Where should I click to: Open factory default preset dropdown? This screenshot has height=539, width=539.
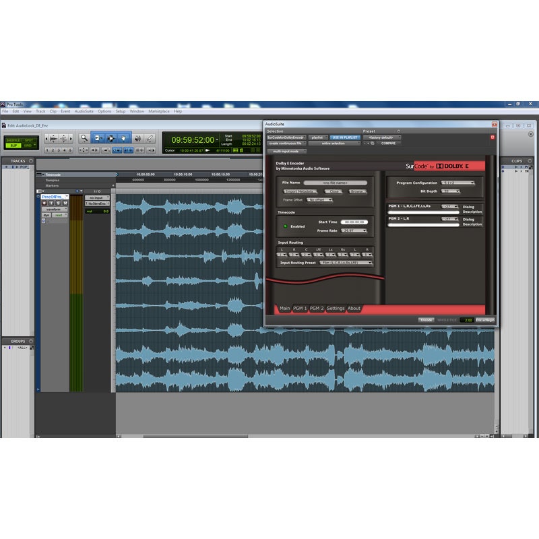(382, 137)
